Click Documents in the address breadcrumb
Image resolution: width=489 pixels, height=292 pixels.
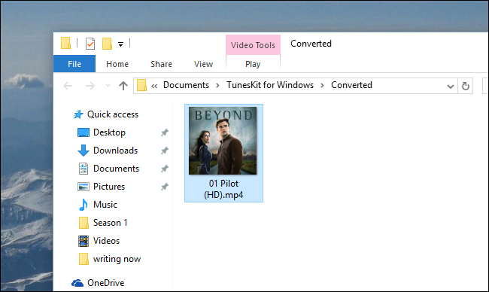186,85
